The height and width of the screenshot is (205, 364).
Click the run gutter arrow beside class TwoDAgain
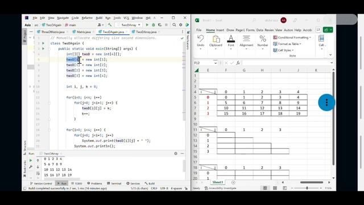tap(43, 43)
